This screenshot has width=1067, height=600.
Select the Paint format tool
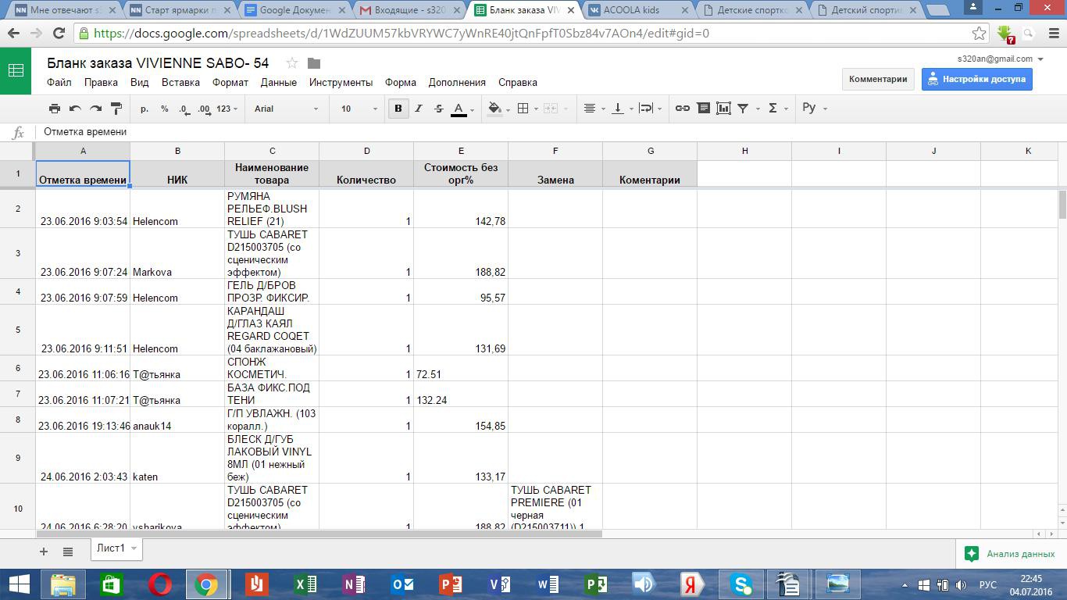point(116,109)
